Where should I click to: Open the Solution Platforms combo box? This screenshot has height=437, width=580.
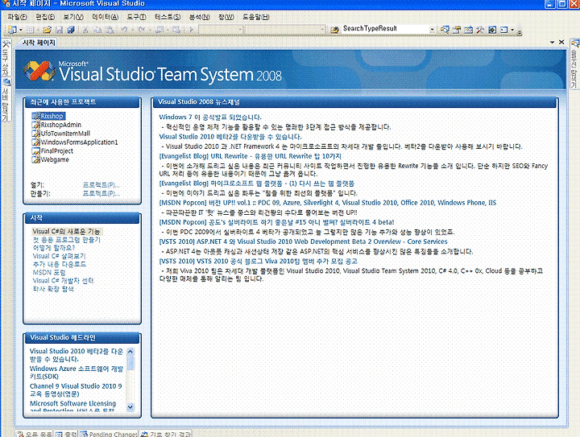(284, 30)
